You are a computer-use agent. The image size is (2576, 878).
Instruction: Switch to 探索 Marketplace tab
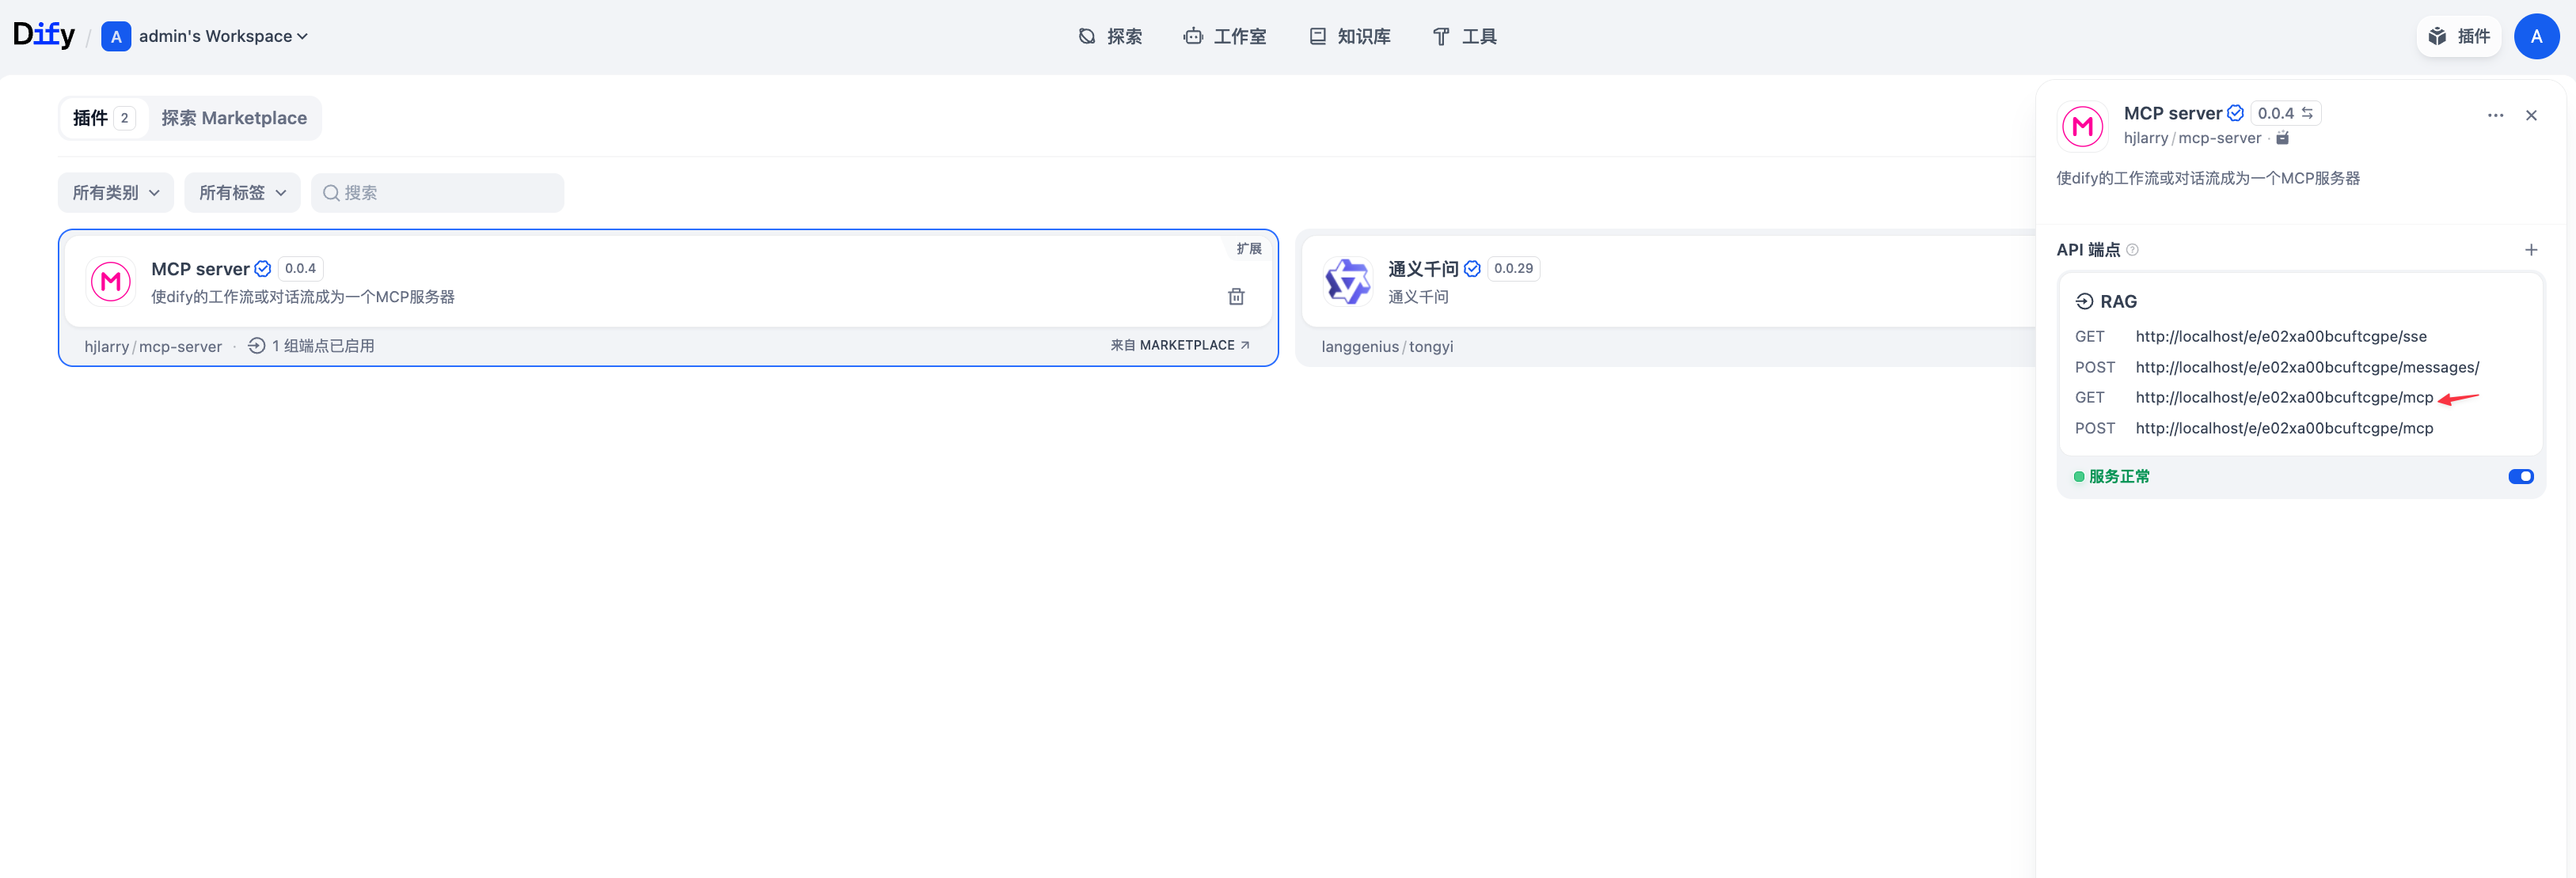click(234, 118)
